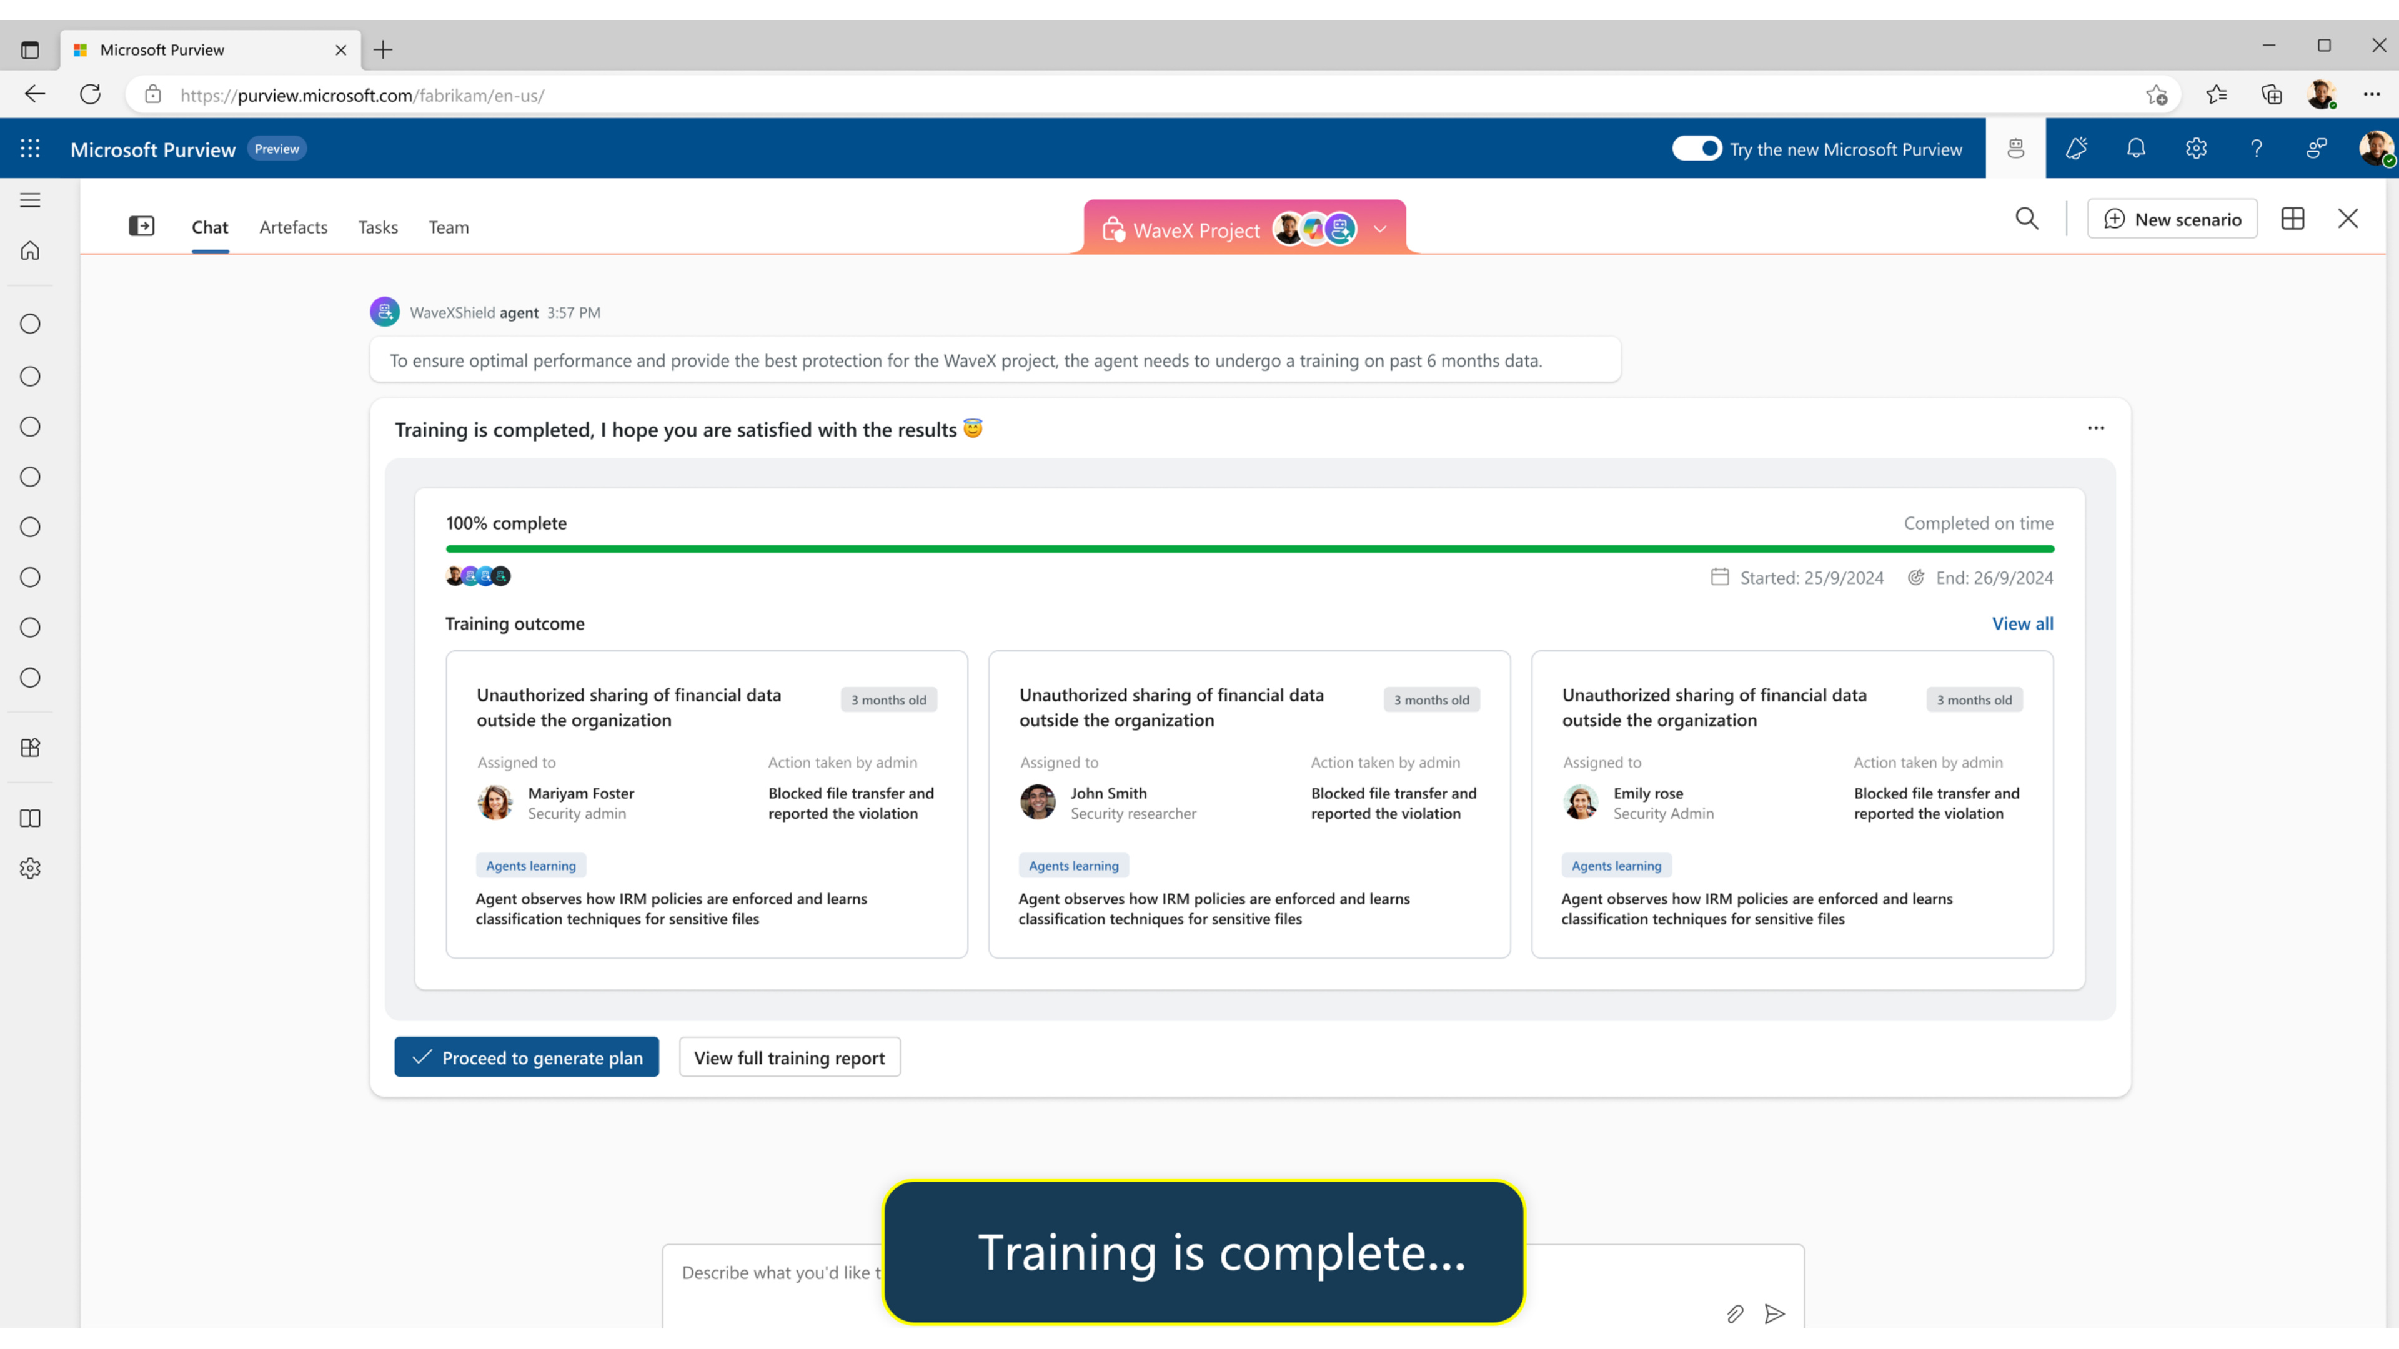Click the WaveXShield agent avatar

click(x=385, y=312)
